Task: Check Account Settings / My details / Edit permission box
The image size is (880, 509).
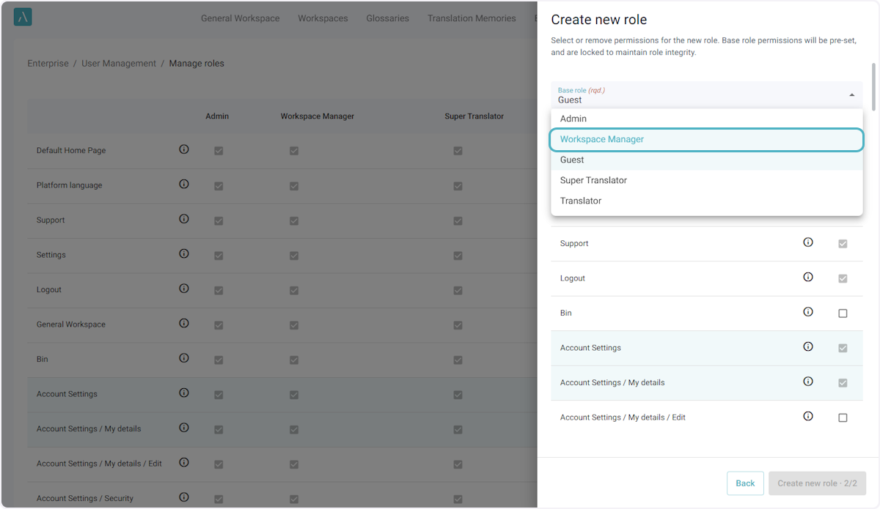Action: coord(843,417)
